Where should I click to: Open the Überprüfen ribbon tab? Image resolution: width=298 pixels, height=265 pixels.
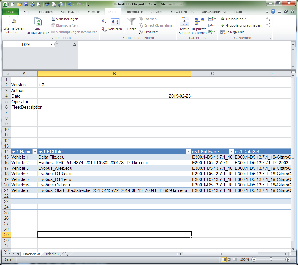click(x=134, y=12)
